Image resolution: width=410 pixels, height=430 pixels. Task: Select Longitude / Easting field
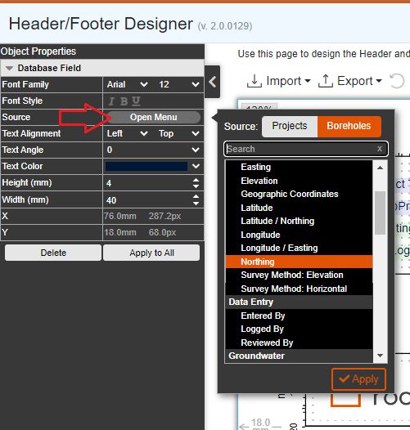[299, 248]
